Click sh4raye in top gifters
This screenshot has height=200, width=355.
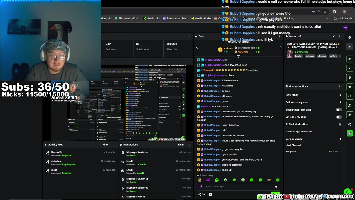click(228, 48)
